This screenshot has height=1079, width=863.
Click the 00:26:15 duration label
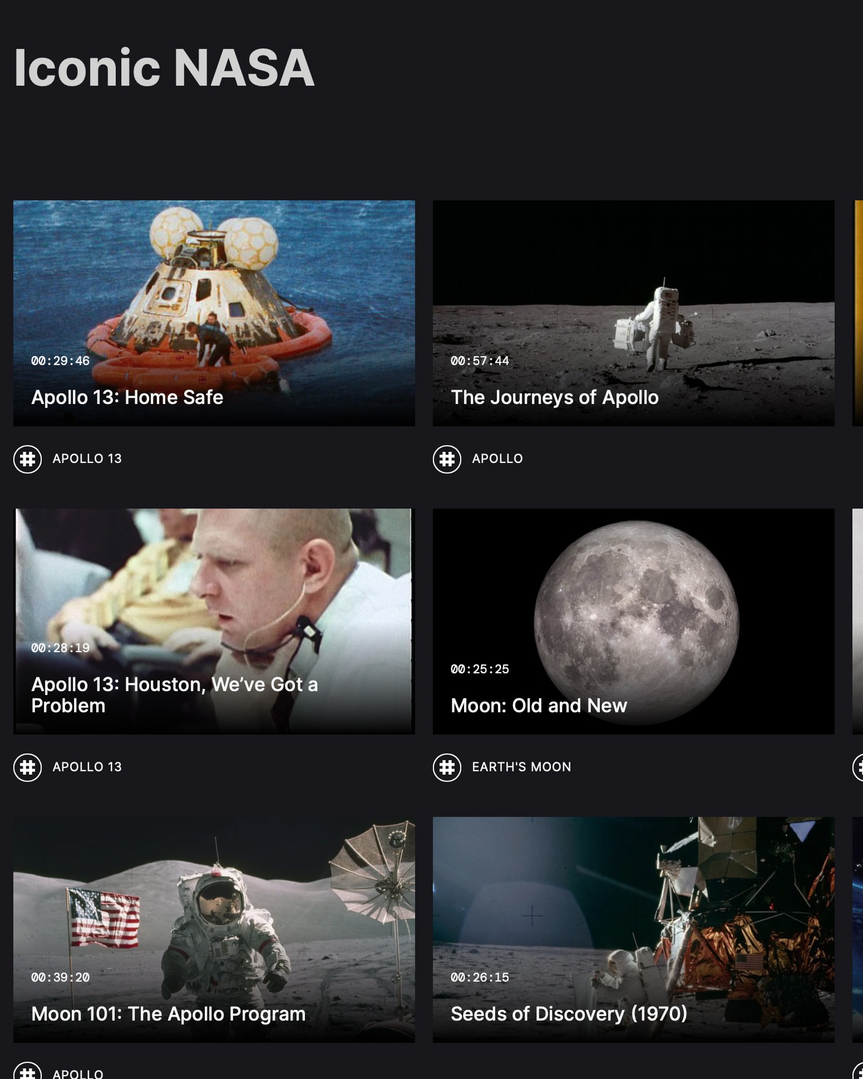[480, 977]
